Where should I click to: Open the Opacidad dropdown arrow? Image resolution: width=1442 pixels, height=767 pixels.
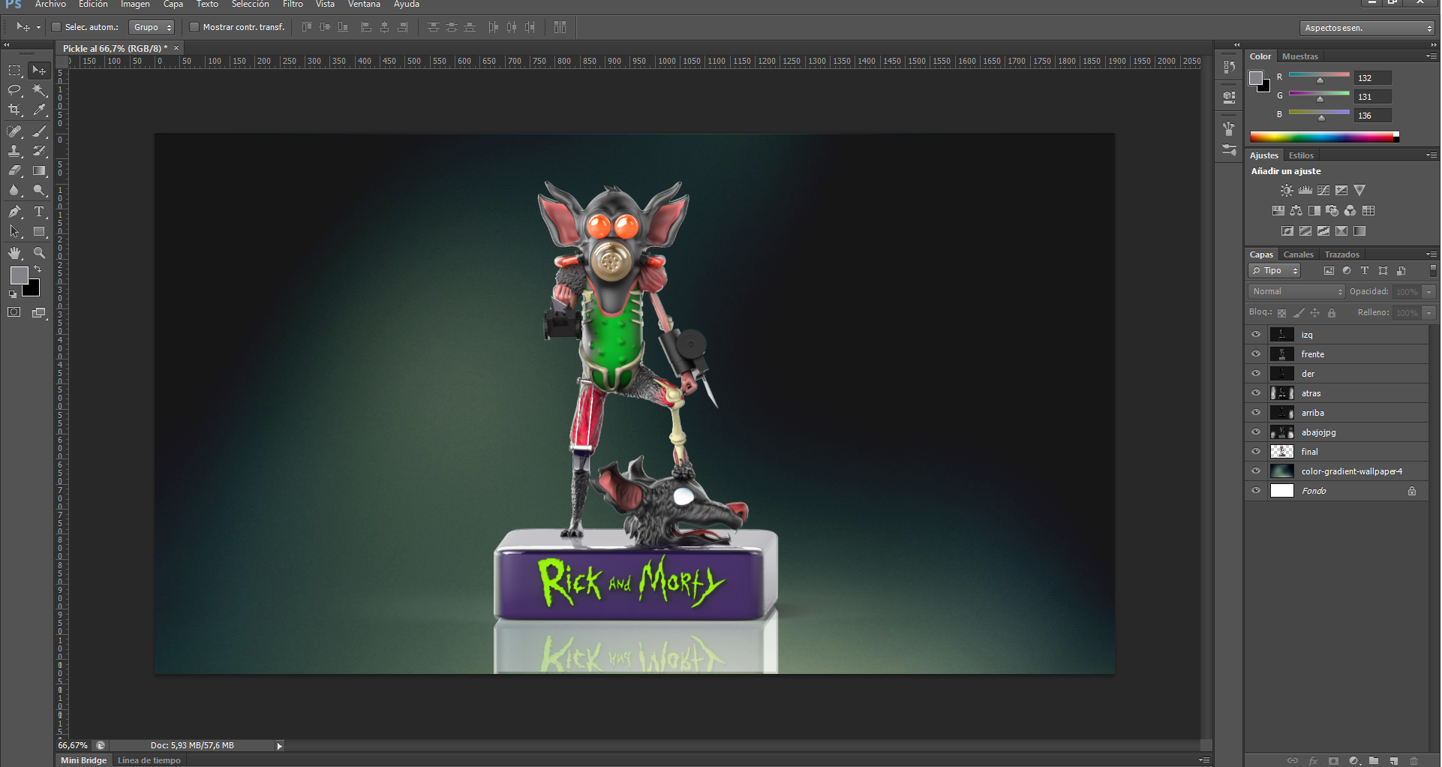1429,291
